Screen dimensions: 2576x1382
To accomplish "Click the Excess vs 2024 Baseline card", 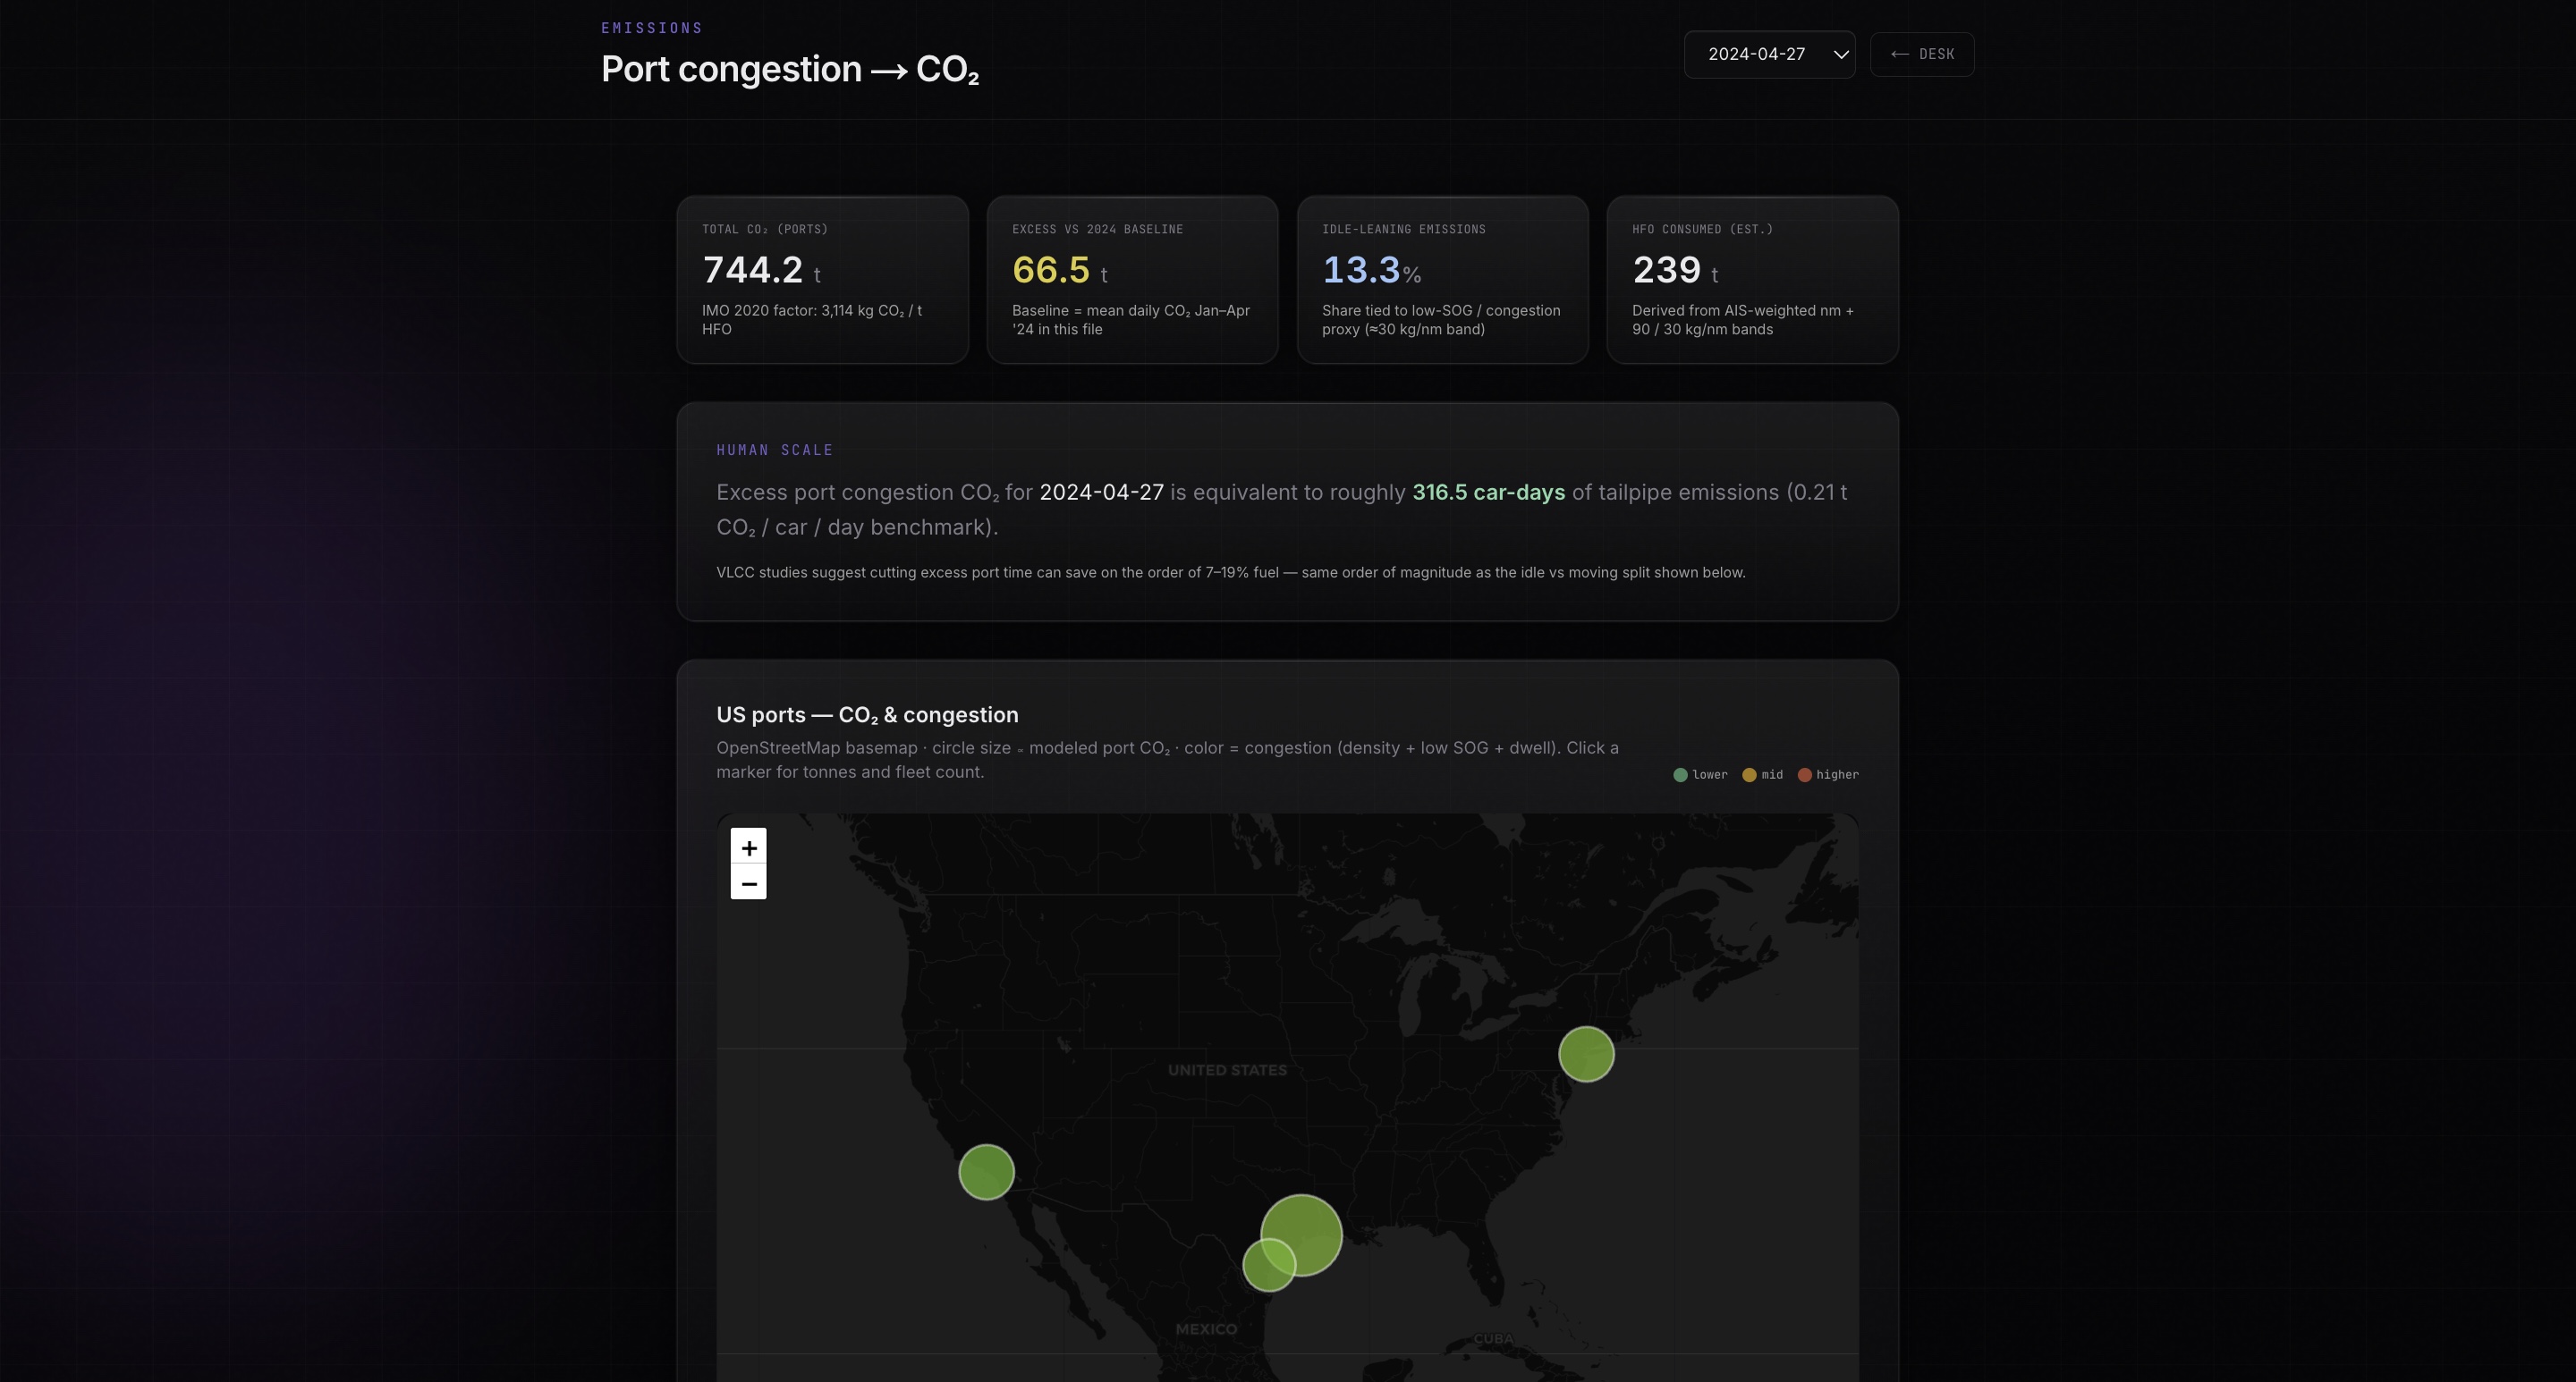I will (1132, 280).
